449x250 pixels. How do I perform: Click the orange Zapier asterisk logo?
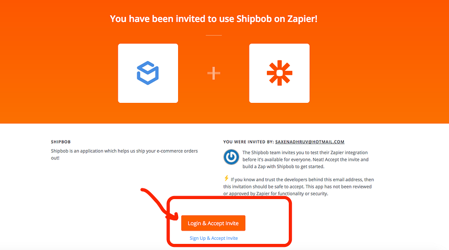pos(279,73)
